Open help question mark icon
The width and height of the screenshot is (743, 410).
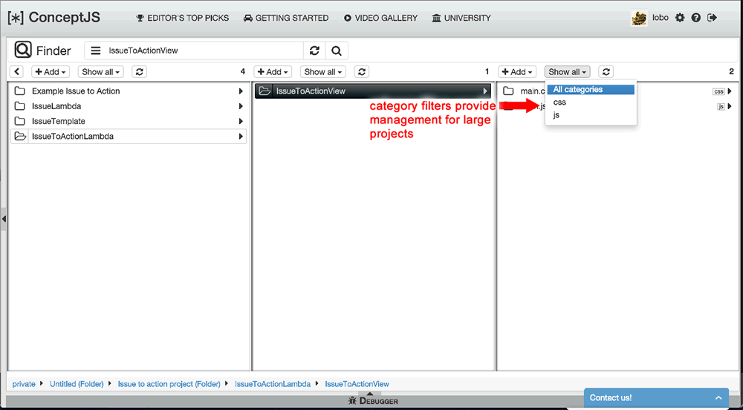[695, 18]
